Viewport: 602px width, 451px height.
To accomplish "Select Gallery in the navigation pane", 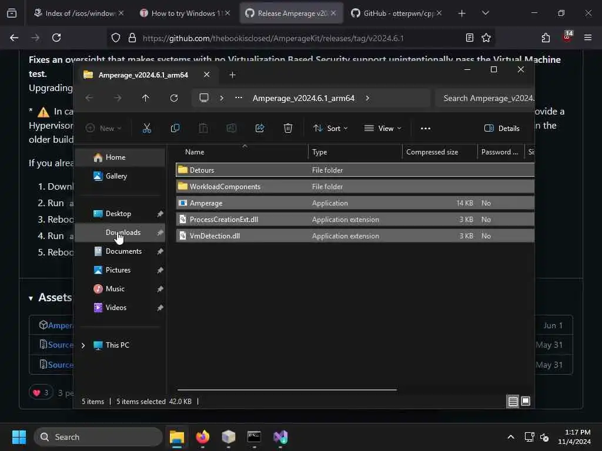I will 120,176.
